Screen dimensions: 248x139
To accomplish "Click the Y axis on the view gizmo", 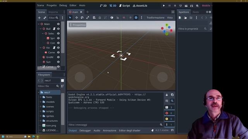I will tap(167, 25).
